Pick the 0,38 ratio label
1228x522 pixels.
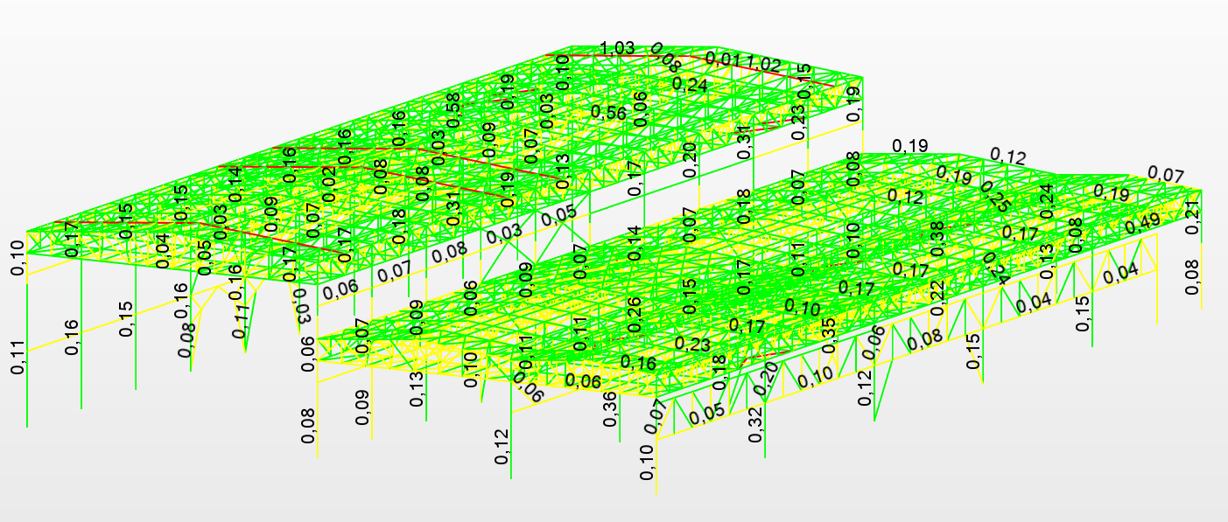[x=937, y=239]
